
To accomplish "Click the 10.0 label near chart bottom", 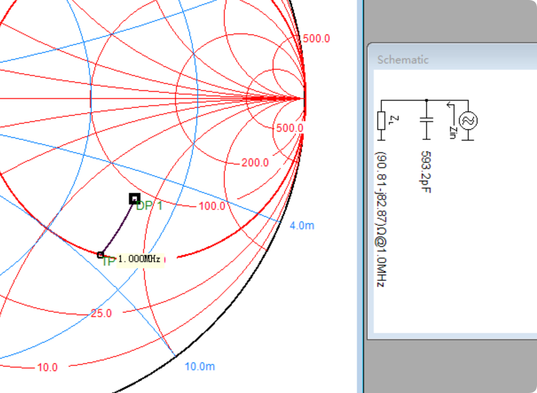I will (47, 367).
